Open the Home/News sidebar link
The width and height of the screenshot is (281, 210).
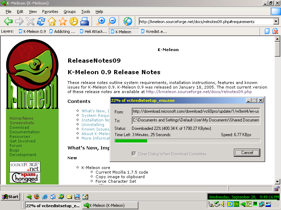21,118
